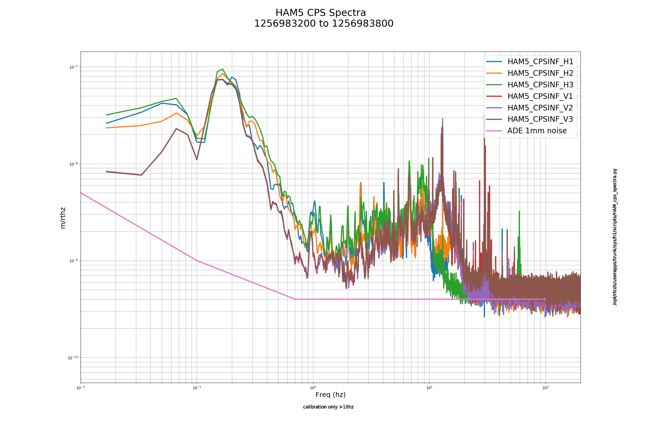This screenshot has width=645, height=430.
Task: Click the red V1 legend line swatch
Action: (494, 96)
